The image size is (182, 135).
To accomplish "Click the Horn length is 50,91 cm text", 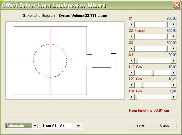I will pyautogui.click(x=149, y=111).
